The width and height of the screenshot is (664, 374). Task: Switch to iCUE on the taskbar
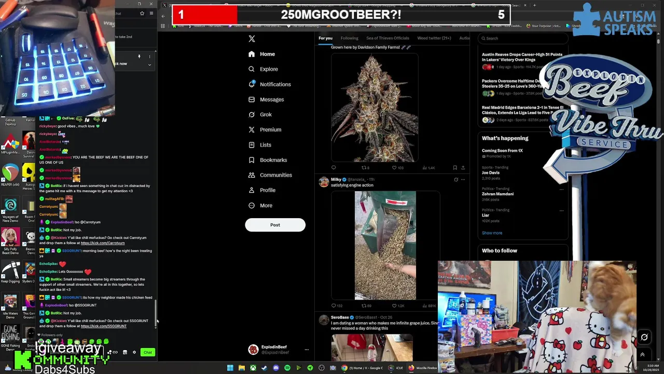(395, 368)
